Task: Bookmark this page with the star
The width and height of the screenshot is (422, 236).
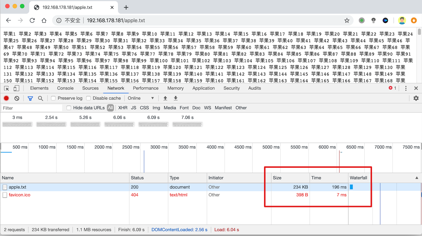Action: [347, 20]
